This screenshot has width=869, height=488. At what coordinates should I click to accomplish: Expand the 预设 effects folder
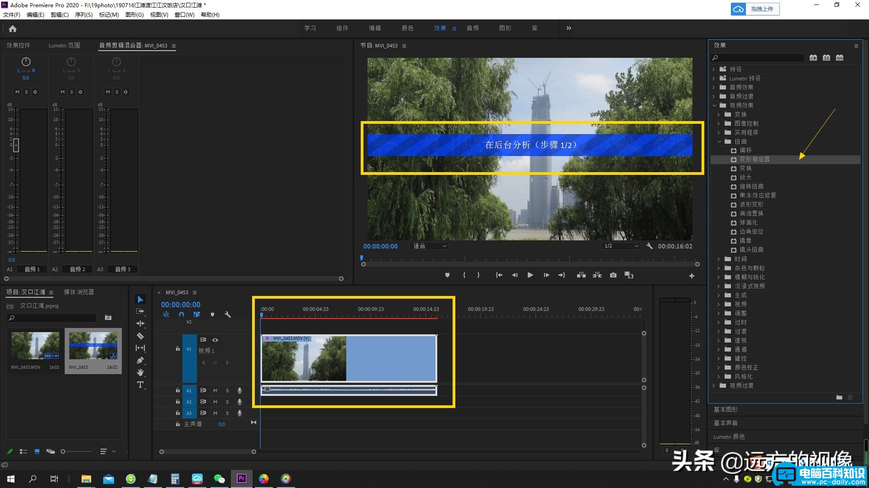point(714,69)
